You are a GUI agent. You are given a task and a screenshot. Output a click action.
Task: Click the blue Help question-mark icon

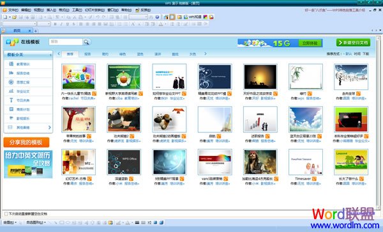(157, 17)
